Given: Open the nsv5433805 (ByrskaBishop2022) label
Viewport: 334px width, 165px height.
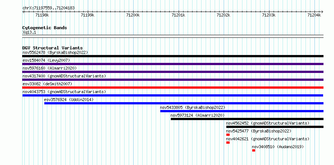Looking at the screenshot, I should click(193, 107).
